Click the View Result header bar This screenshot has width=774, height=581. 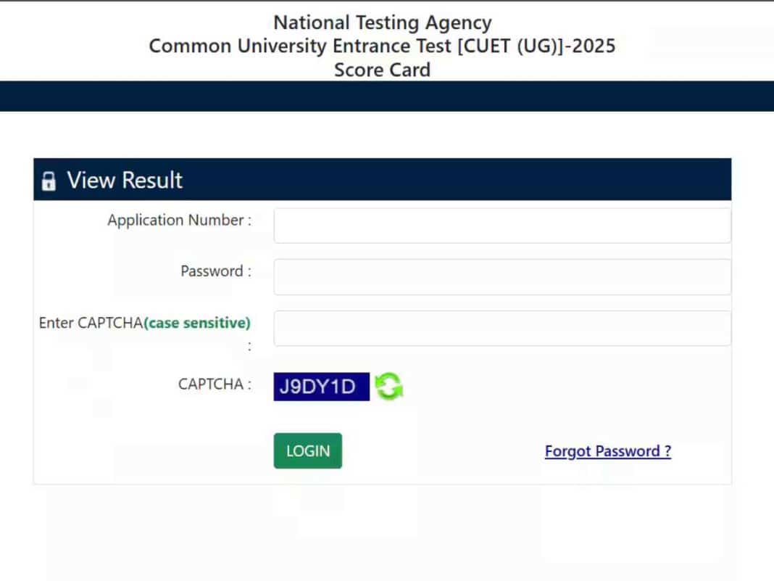click(383, 179)
